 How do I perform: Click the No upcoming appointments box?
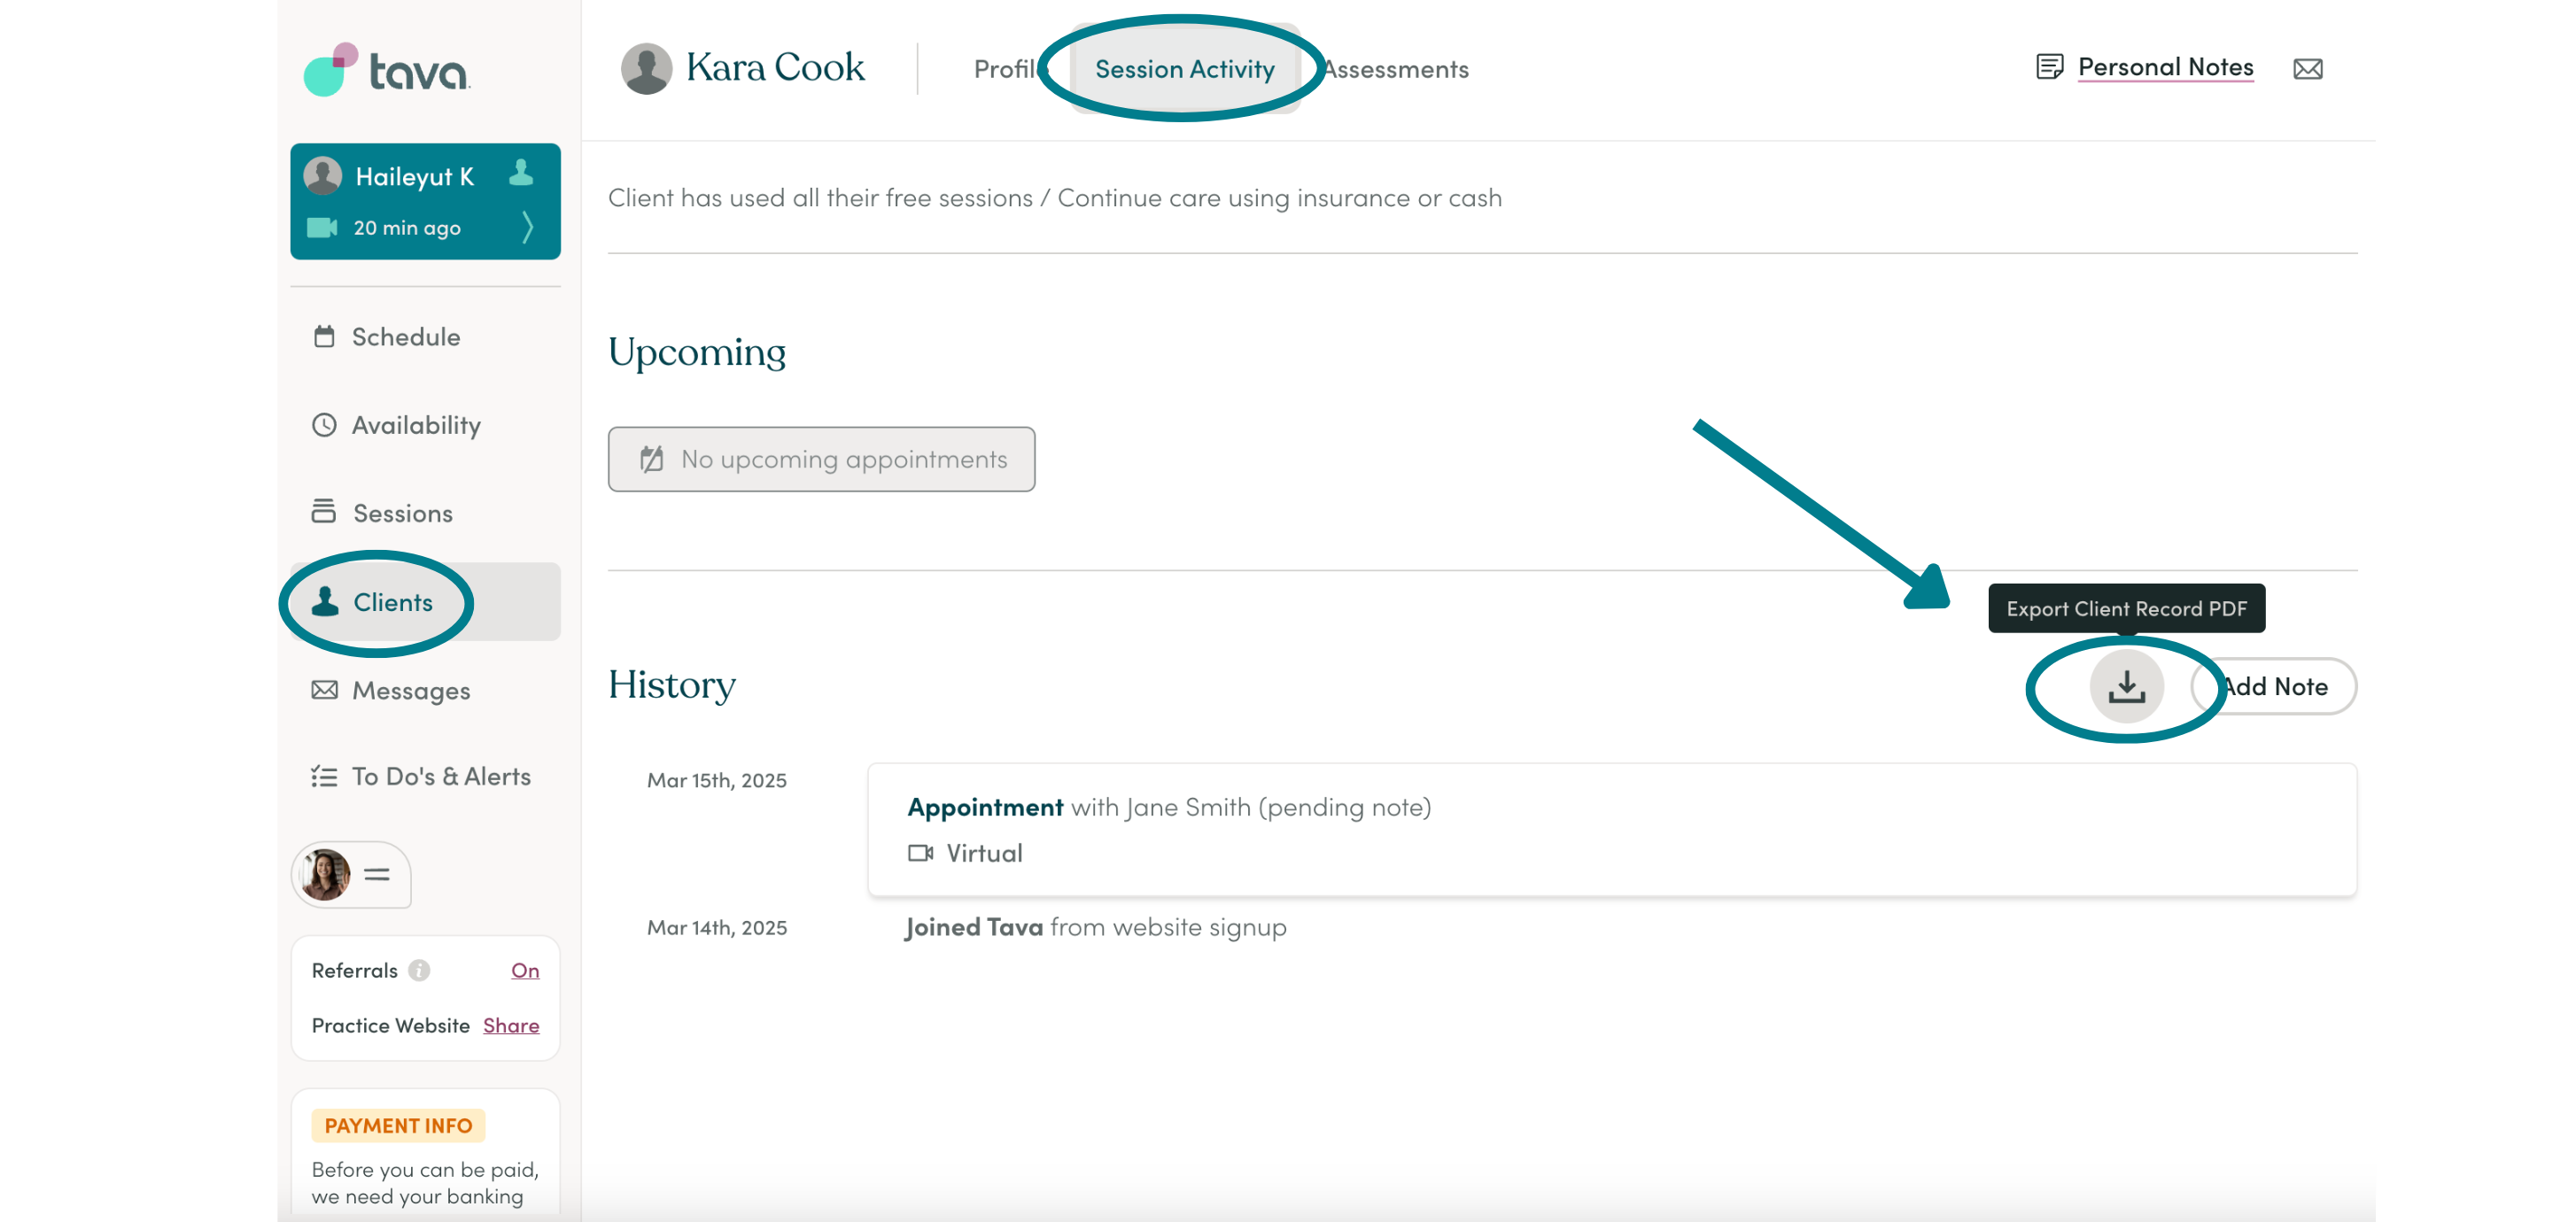pos(821,459)
